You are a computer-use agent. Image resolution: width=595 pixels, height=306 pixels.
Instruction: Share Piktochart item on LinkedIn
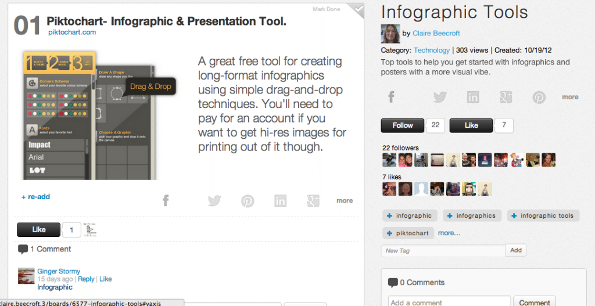click(x=280, y=200)
